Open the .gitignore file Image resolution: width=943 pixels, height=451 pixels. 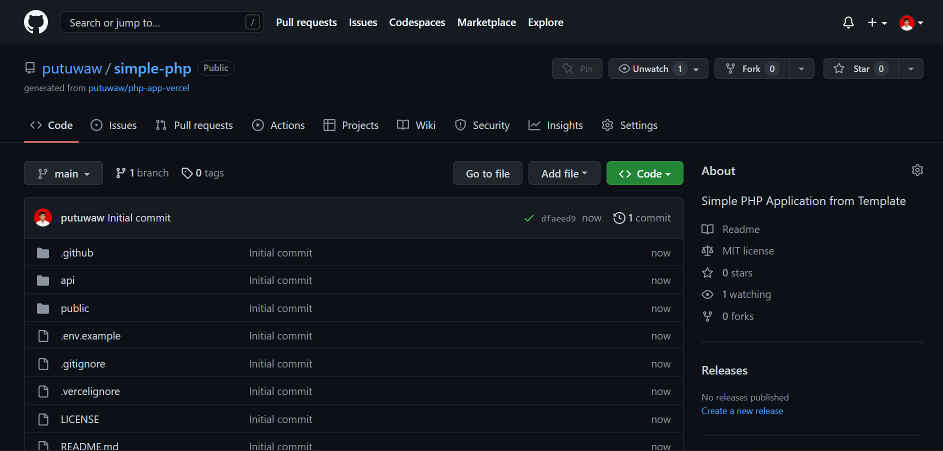(x=83, y=364)
